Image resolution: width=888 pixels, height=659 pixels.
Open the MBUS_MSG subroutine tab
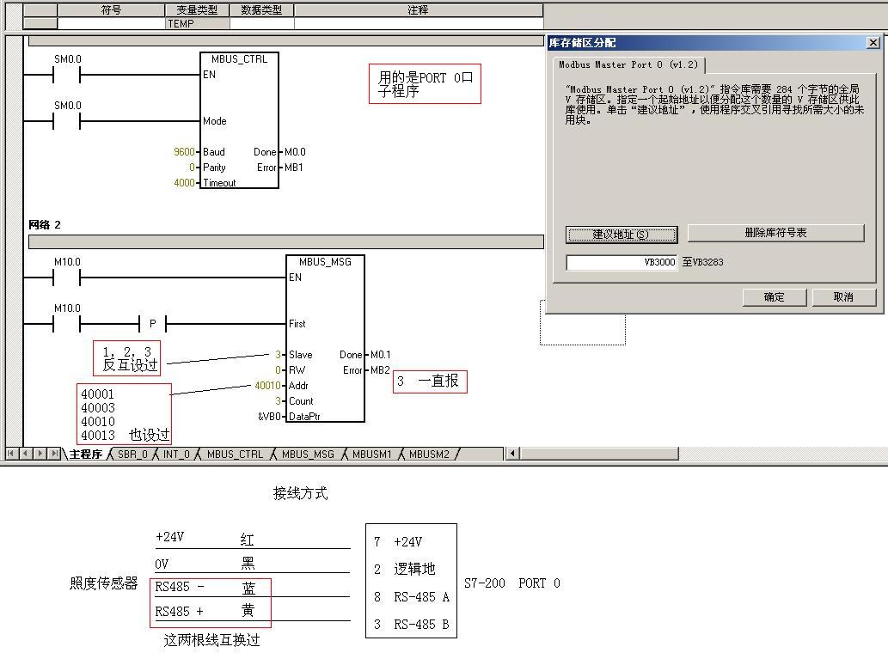click(x=308, y=454)
